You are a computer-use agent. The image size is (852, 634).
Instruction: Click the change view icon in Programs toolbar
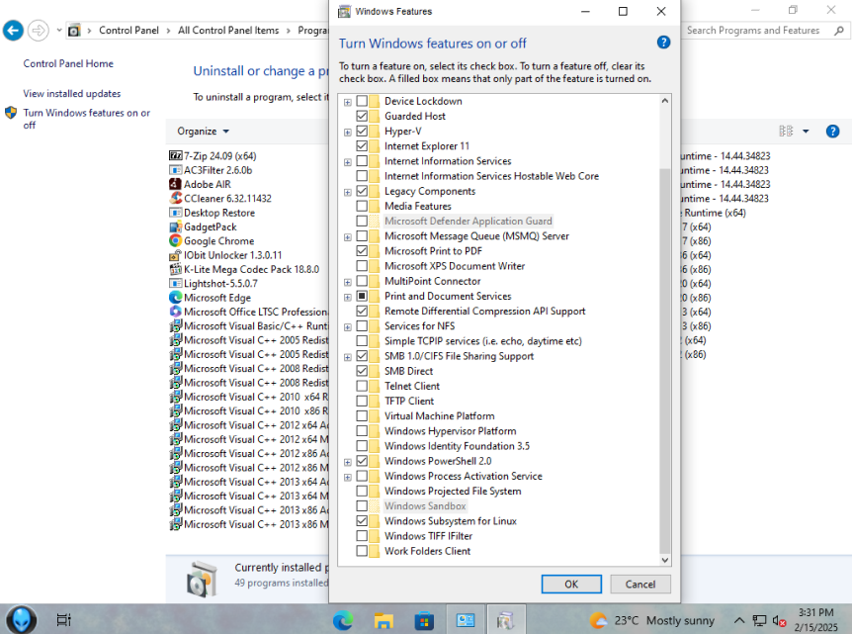786,131
